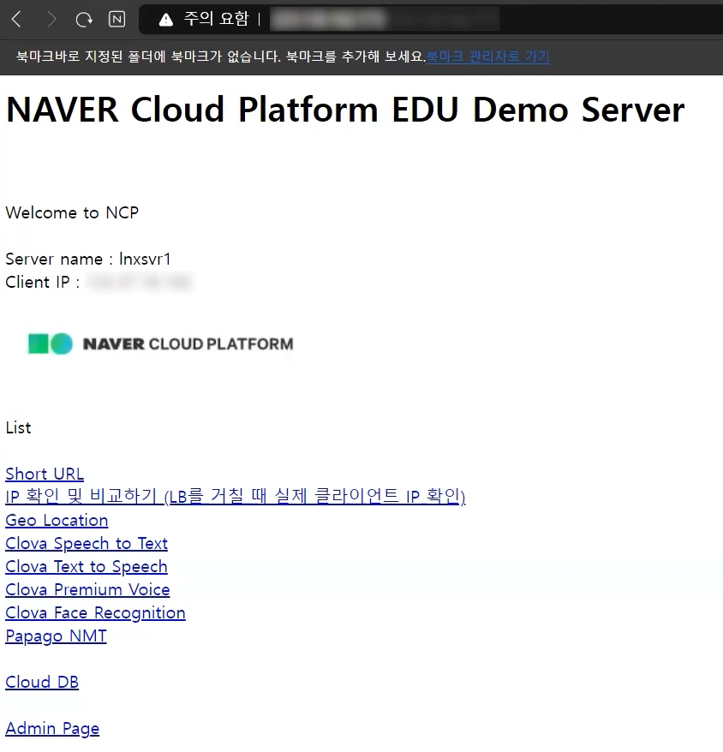Open the Cloud DB link
The image size is (723, 752).
42,682
